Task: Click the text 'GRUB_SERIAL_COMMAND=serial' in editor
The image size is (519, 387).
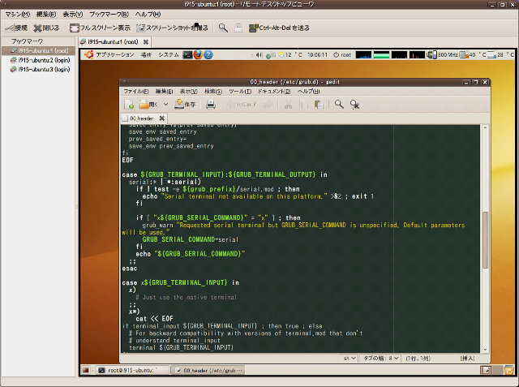Action: click(191, 239)
